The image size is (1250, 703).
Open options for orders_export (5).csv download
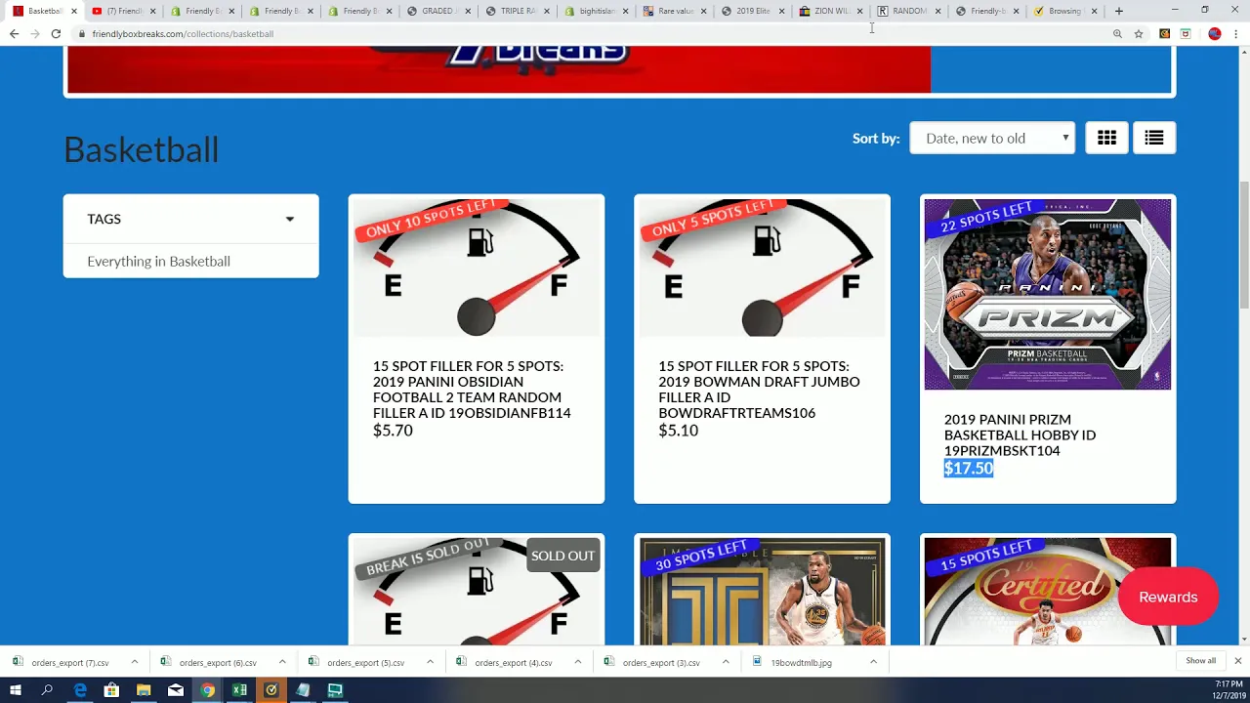430,662
